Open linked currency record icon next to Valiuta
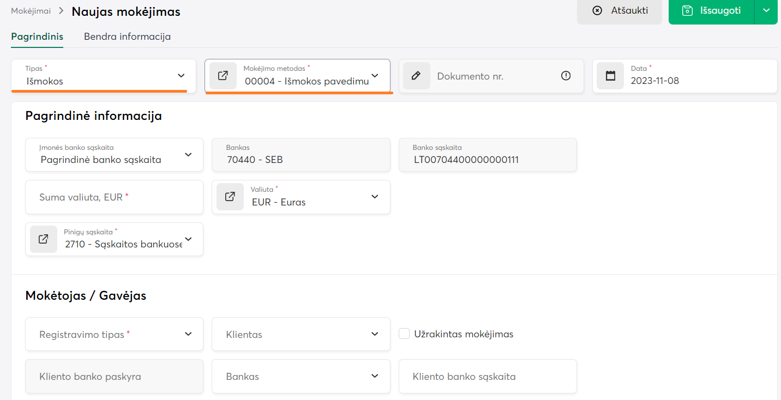 (x=230, y=197)
